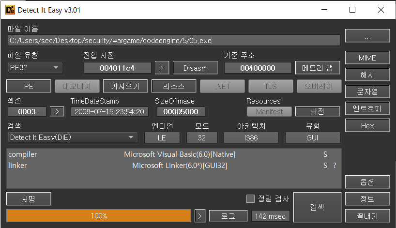The image size is (396, 228).
Task: Click the arrow button right of the 100% progress bar
Action: point(200,216)
